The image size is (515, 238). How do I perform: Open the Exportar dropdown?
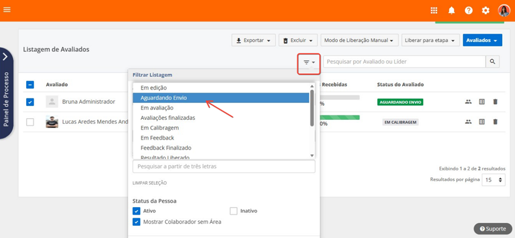click(253, 41)
